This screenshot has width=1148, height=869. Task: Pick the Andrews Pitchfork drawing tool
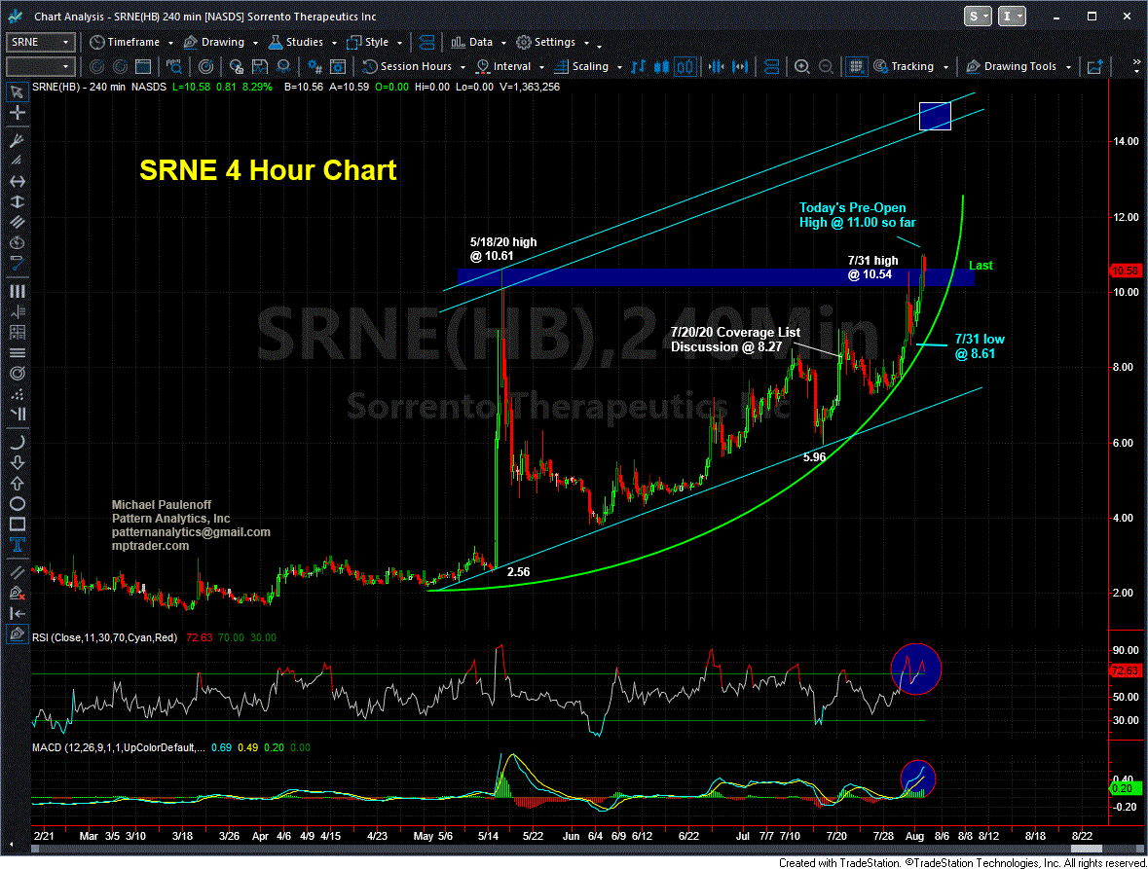pyautogui.click(x=17, y=140)
